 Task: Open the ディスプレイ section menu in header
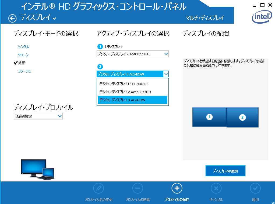pos(38,18)
